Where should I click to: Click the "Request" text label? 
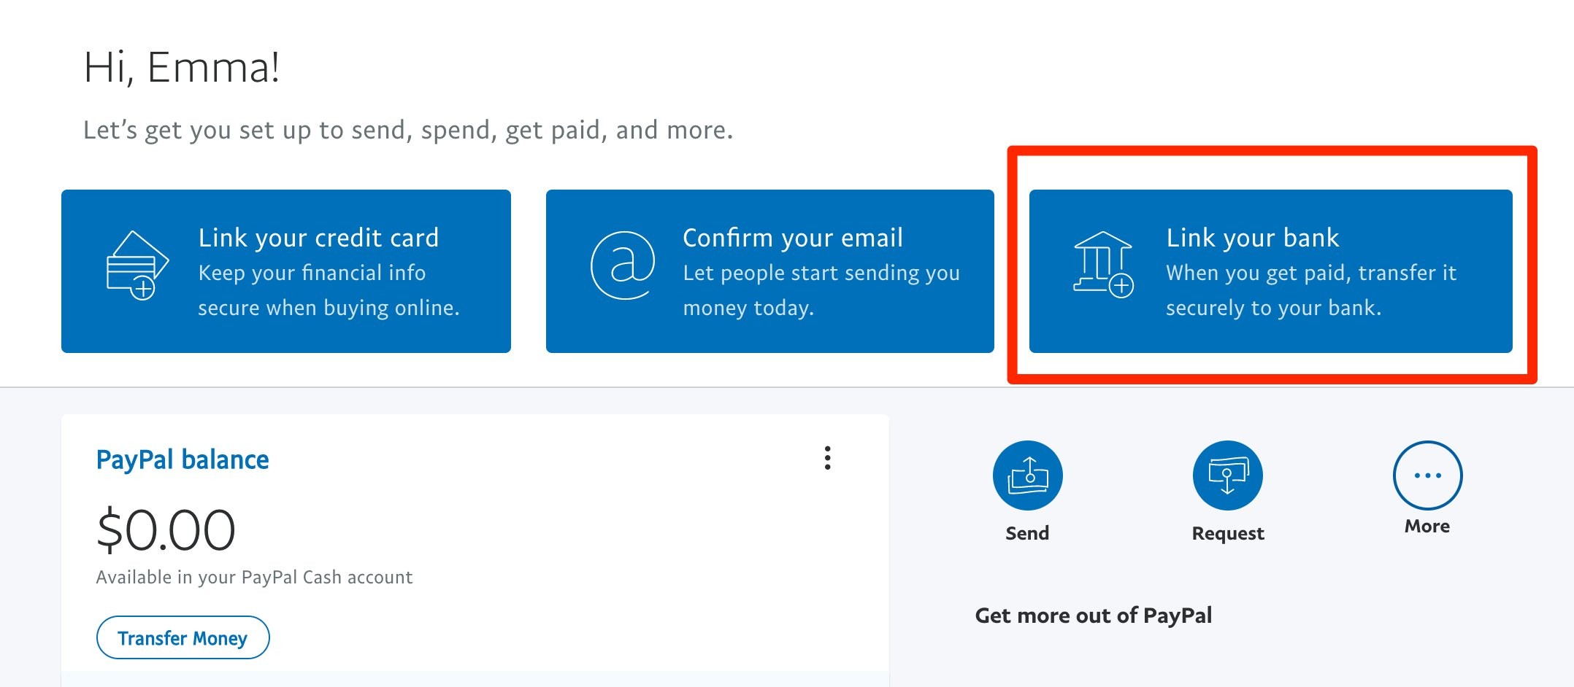(x=1228, y=534)
